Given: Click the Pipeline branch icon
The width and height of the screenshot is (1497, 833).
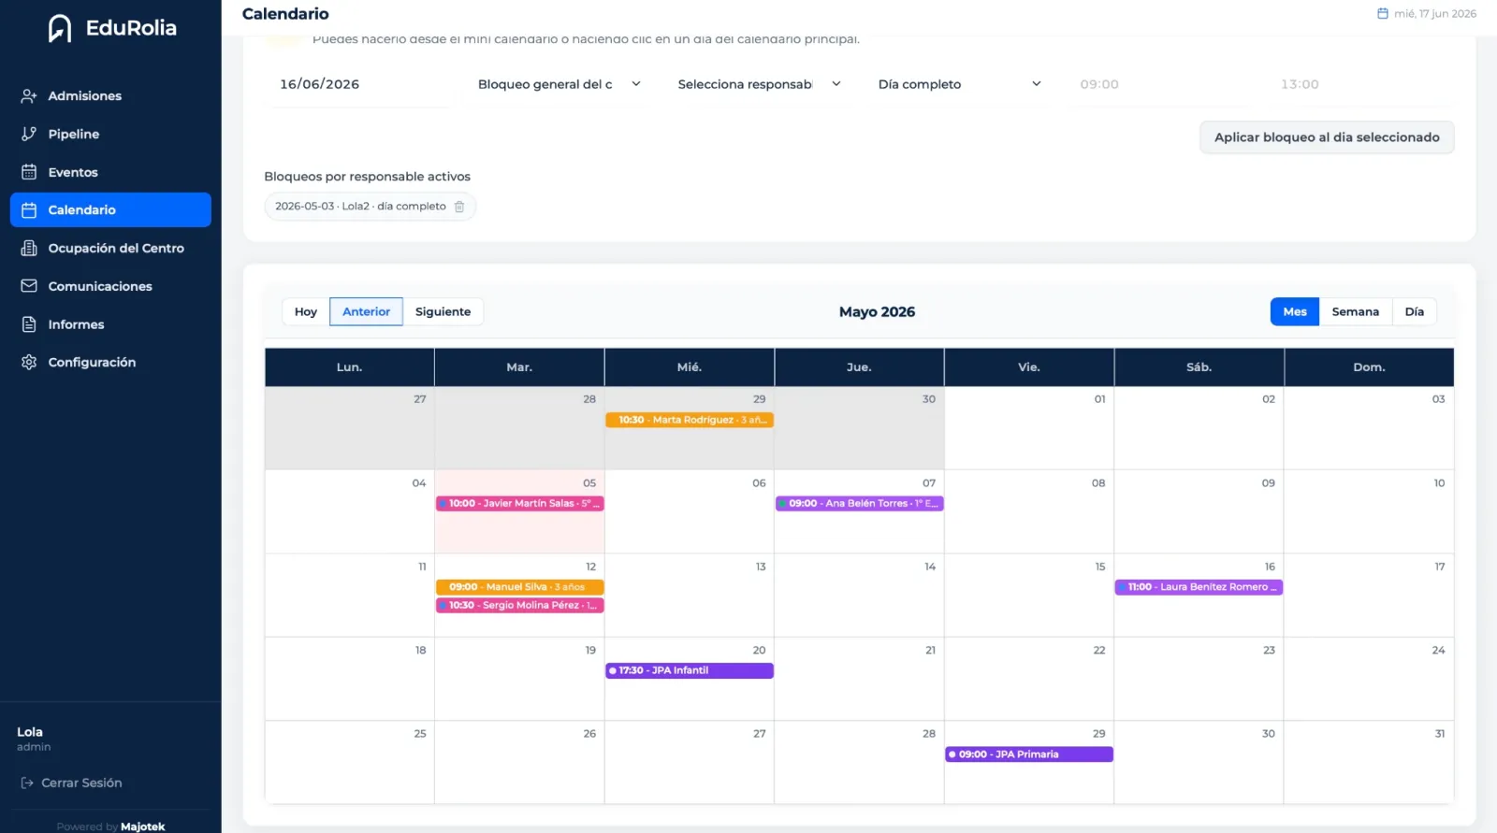Looking at the screenshot, I should point(29,134).
